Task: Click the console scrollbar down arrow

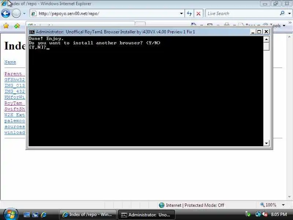Action: click(266, 143)
